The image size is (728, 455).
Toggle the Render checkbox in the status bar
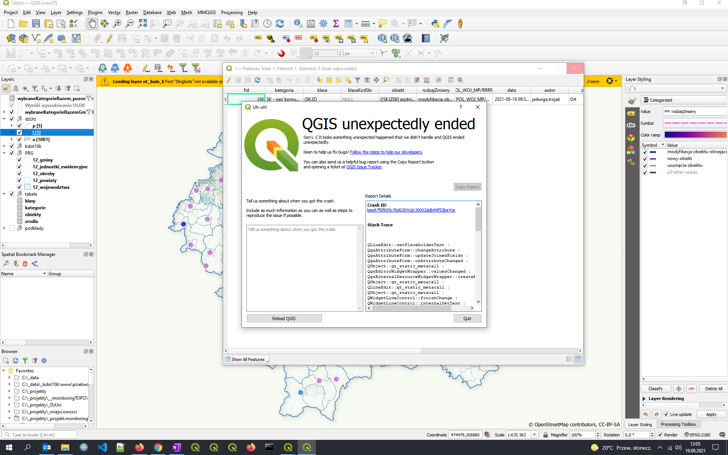[661, 435]
